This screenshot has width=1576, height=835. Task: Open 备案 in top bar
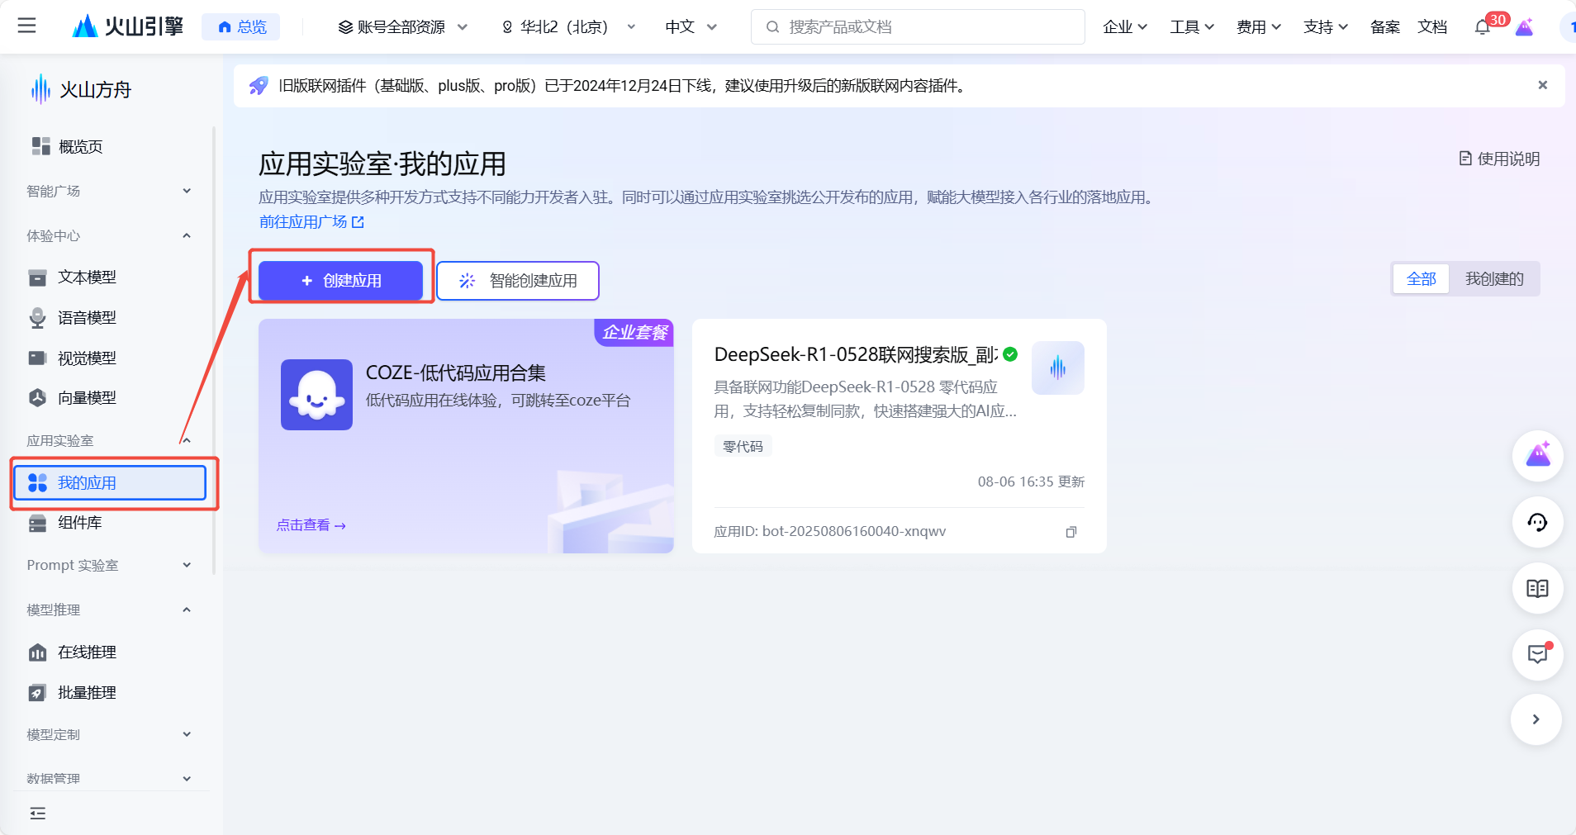(x=1385, y=27)
